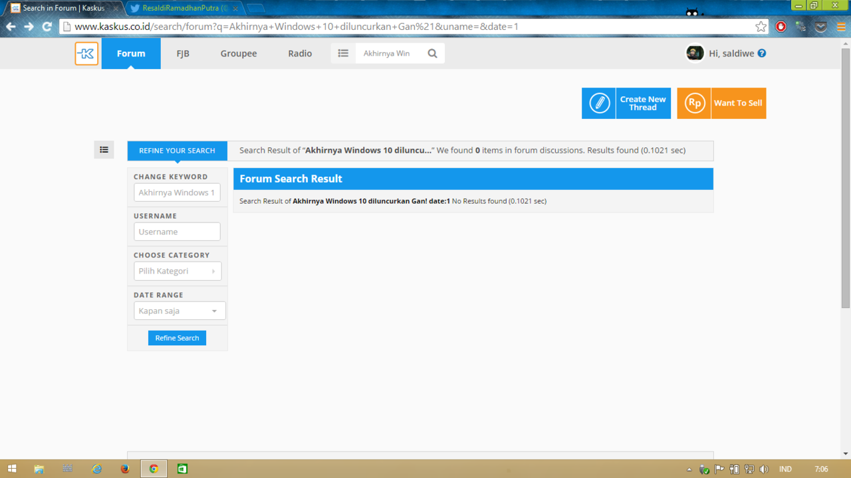Focus header search box with Akhirnya Win
This screenshot has height=478, width=851.
tap(390, 53)
